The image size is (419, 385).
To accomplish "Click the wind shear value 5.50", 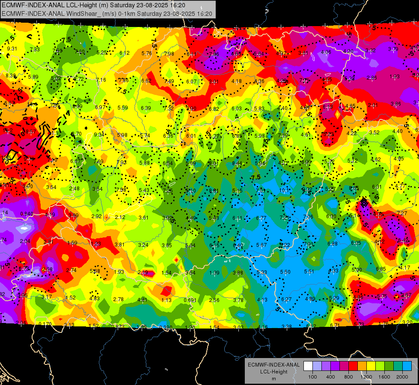I will 285,272.
